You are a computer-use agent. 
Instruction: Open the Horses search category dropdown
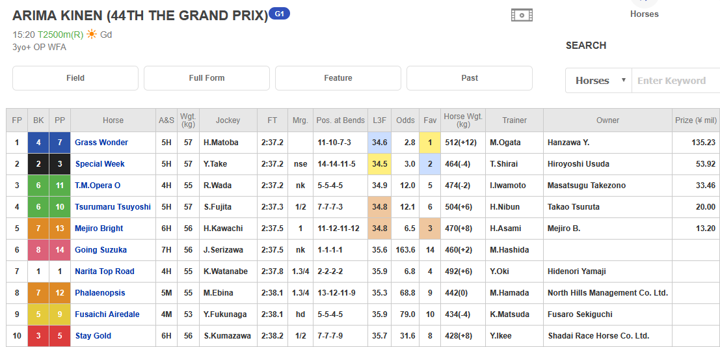599,81
